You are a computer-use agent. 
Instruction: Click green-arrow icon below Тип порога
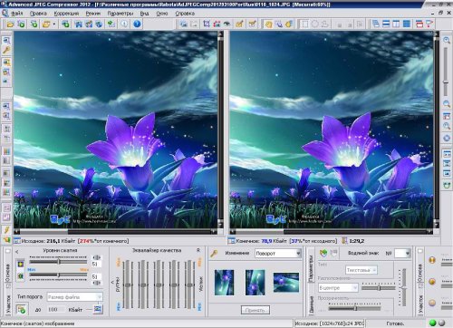tap(21, 310)
